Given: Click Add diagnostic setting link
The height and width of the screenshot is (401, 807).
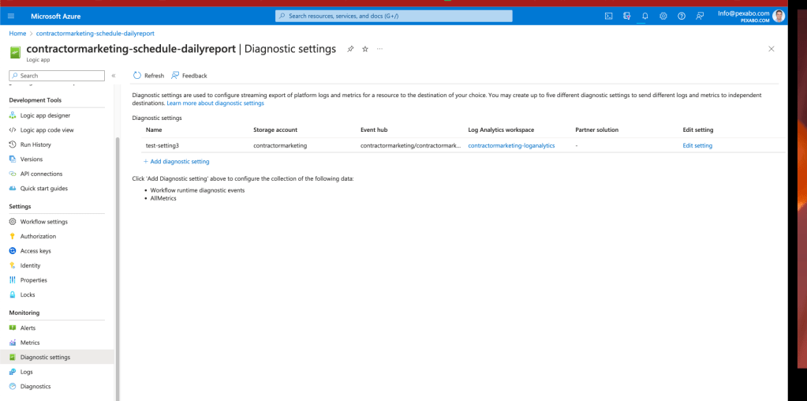Looking at the screenshot, I should (x=176, y=162).
